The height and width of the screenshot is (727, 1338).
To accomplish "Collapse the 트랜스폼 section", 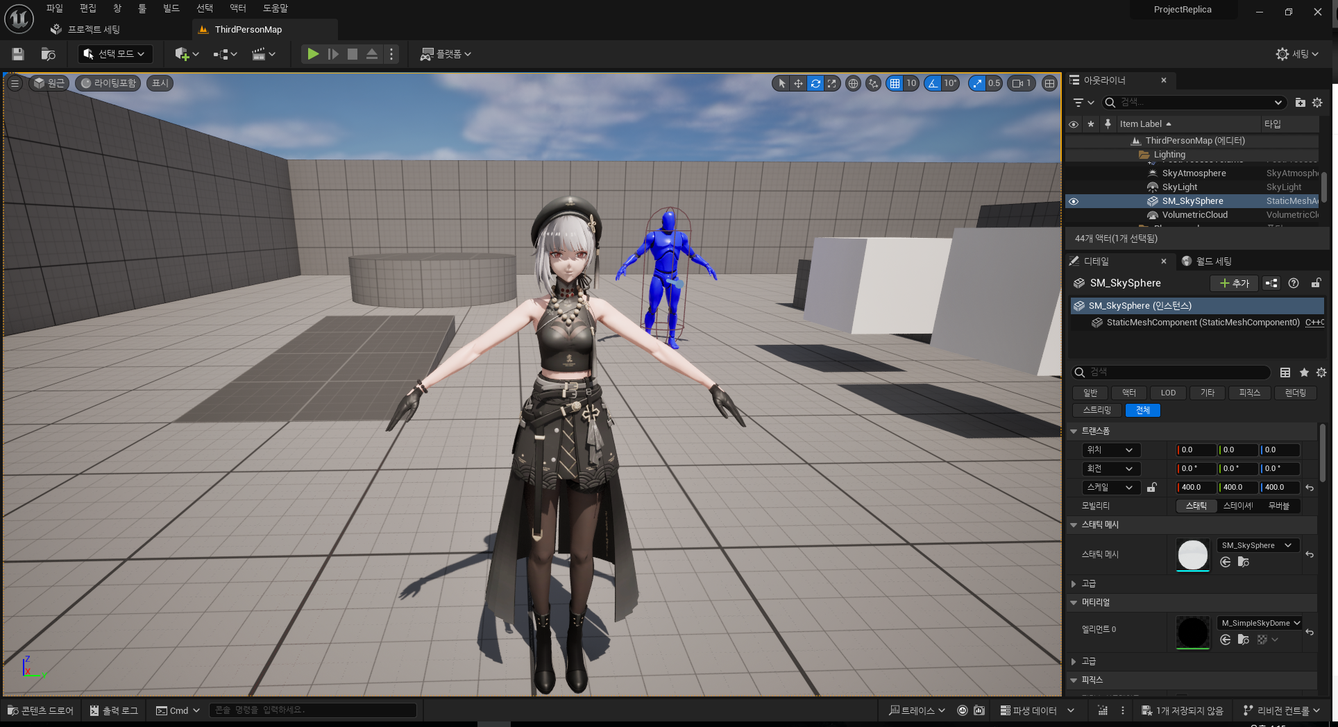I will 1074,431.
